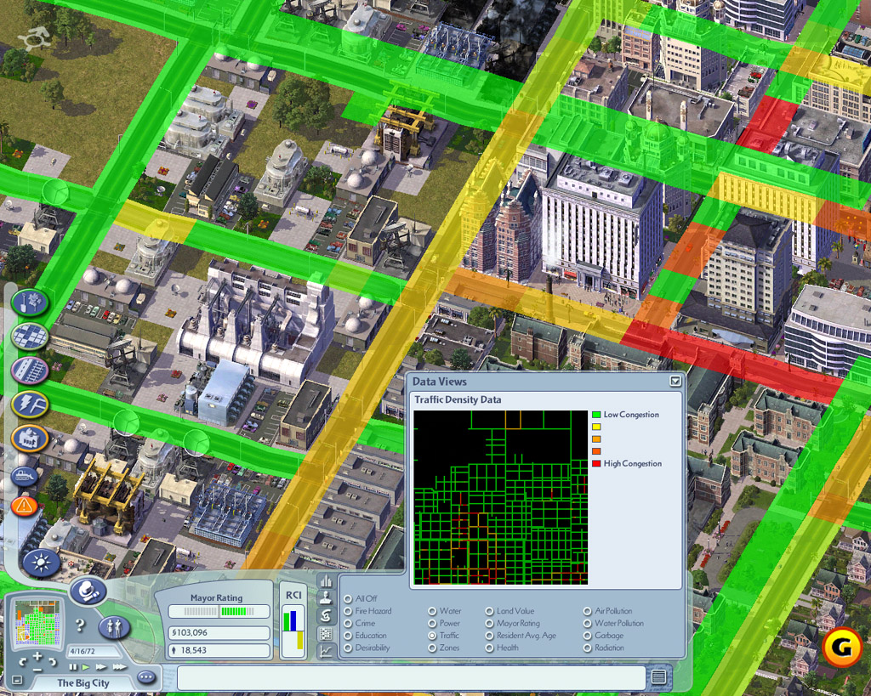
Task: Select the Land Value data view
Action: 489,611
